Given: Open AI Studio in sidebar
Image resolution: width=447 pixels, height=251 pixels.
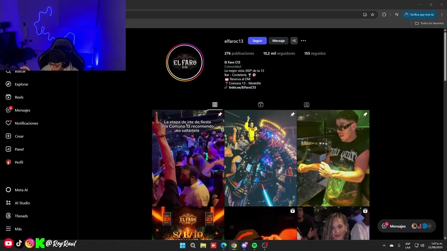Looking at the screenshot, I should pyautogui.click(x=22, y=203).
